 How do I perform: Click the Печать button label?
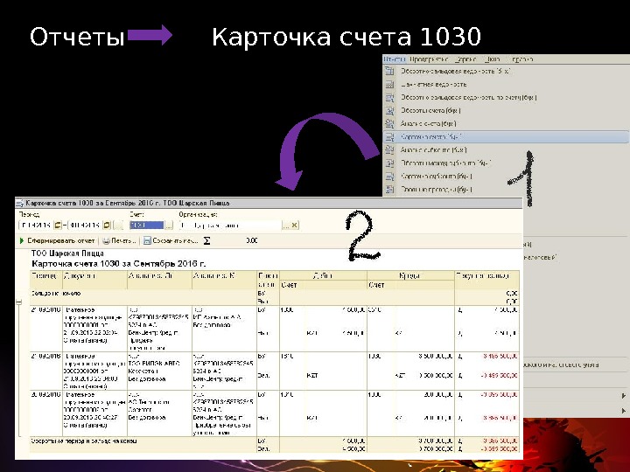coord(123,241)
